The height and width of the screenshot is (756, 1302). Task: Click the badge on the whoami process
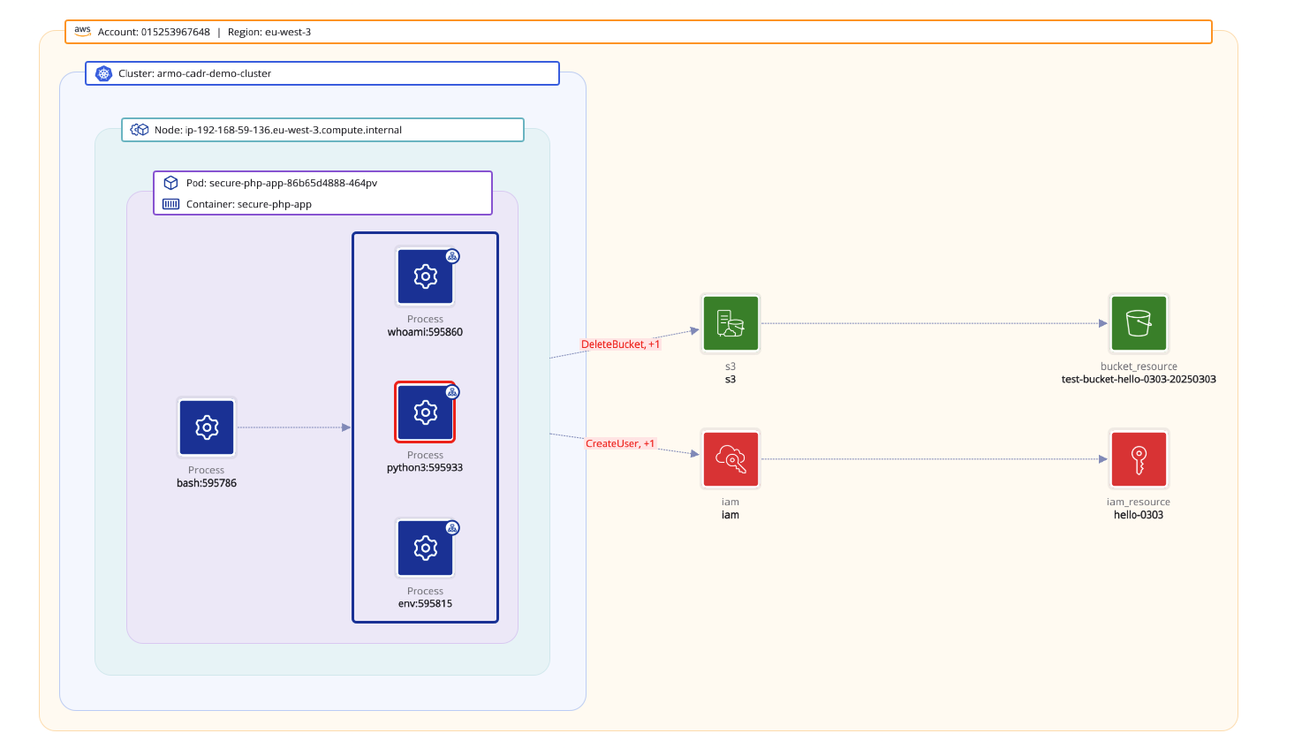click(x=452, y=256)
